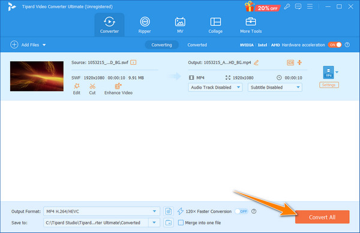Rename output file with pencil icon
This screenshot has width=360, height=233.
tap(256, 62)
